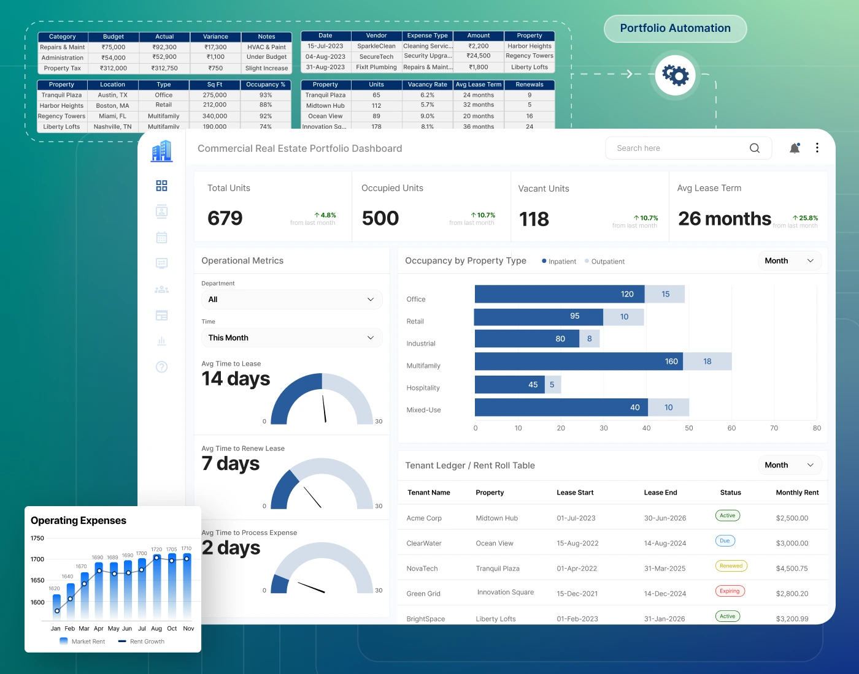859x674 pixels.
Task: Click the 26 months Avg Lease Term value
Action: 725,219
